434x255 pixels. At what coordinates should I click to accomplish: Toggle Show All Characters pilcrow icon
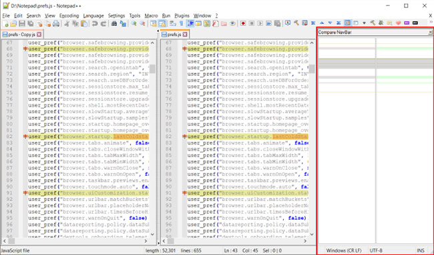[181, 23]
